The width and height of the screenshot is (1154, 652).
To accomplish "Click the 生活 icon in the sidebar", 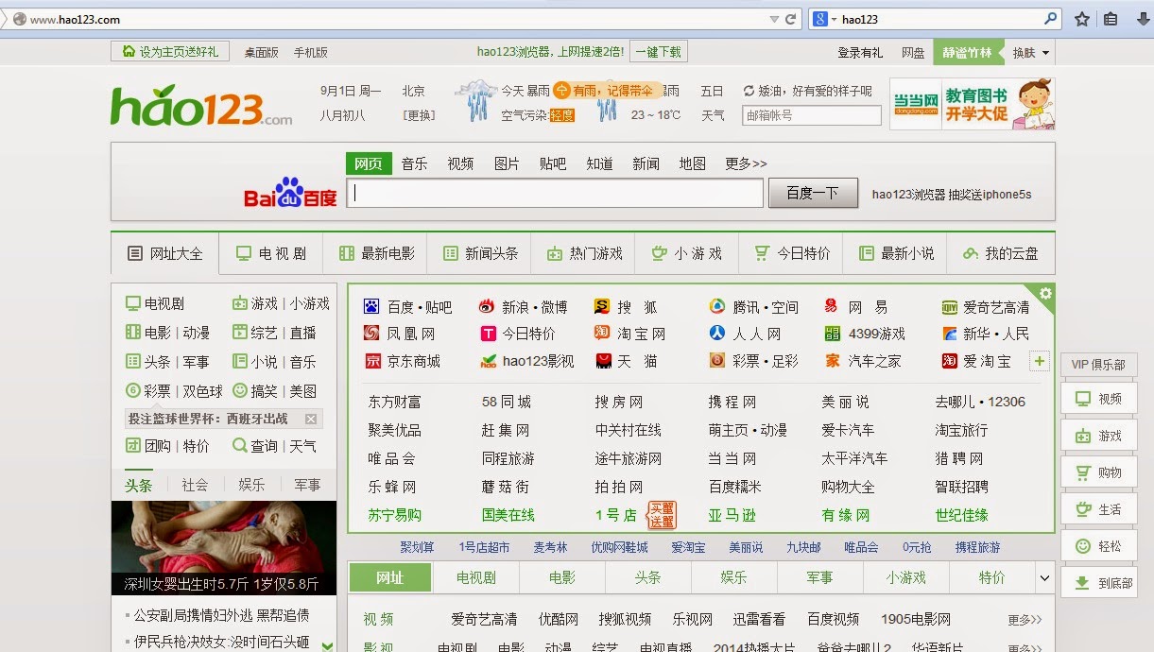I will click(x=1099, y=507).
